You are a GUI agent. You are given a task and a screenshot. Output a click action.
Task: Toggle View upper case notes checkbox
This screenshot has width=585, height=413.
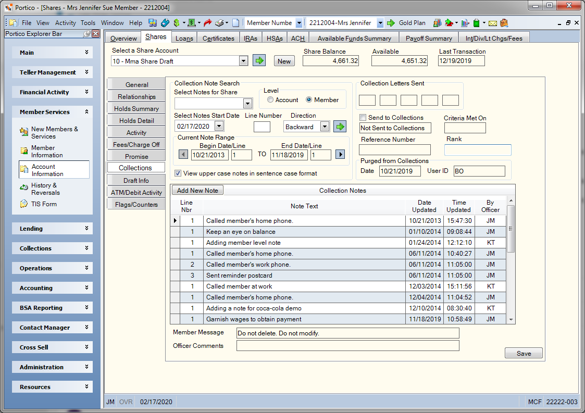click(x=178, y=173)
